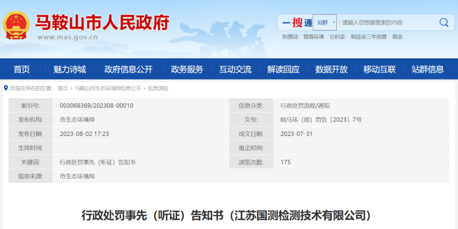Open the 数据开放 navigation tab
This screenshot has height=229, width=458.
pyautogui.click(x=331, y=69)
